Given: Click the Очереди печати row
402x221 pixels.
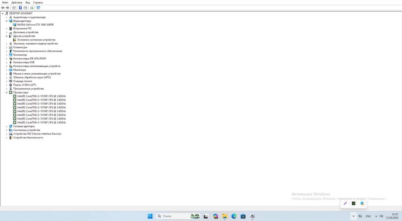Looking at the screenshot, I should [23, 81].
